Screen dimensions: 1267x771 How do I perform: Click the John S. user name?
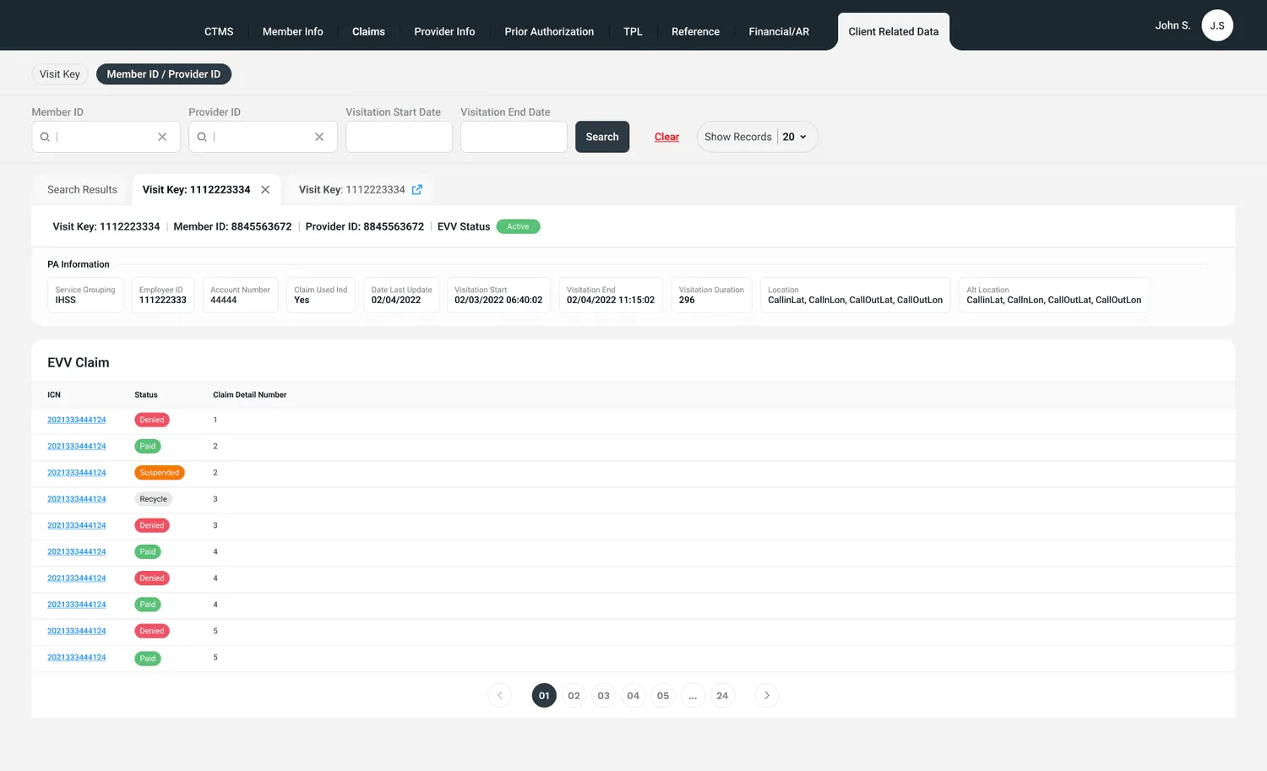click(1172, 25)
